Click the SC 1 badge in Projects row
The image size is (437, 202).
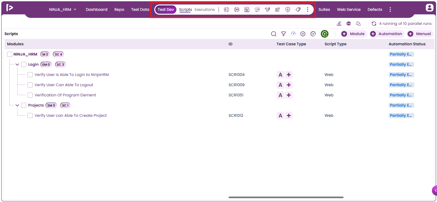coord(65,105)
